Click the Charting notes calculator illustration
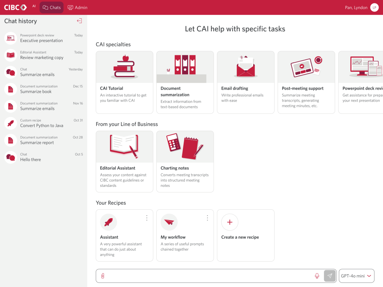The width and height of the screenshot is (383, 287). click(185, 147)
